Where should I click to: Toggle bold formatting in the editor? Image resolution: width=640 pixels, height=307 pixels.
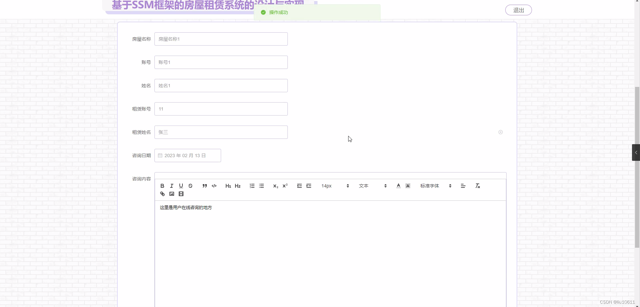click(x=162, y=186)
